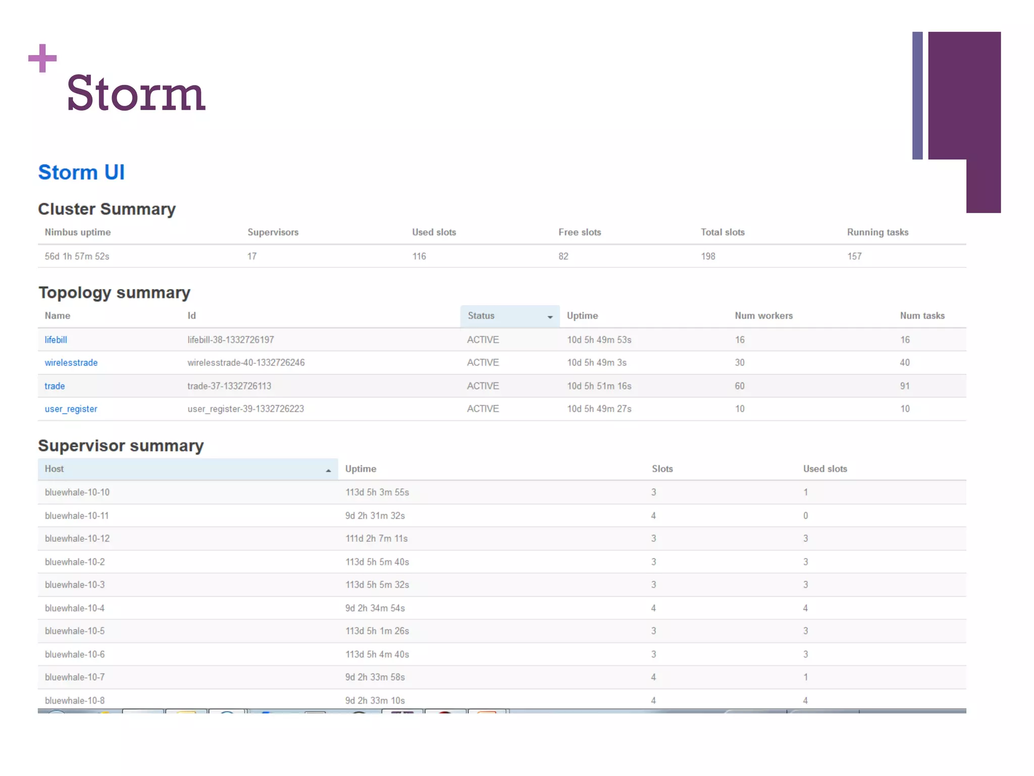Open the wirelesstrade topology

pyautogui.click(x=71, y=363)
